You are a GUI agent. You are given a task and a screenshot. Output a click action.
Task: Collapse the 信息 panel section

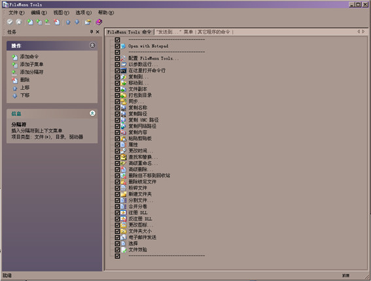click(92, 113)
